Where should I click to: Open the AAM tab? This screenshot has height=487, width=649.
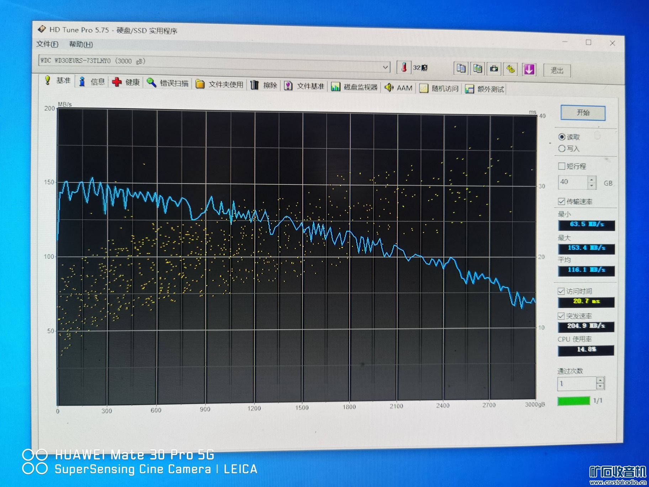coord(399,88)
